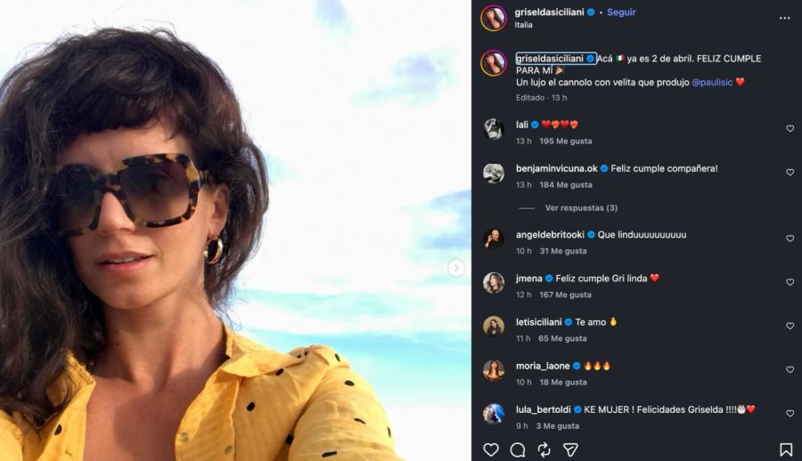Open angeldebritooki's profile avatar
Viewport: 802px width, 461px height.
[x=494, y=239]
